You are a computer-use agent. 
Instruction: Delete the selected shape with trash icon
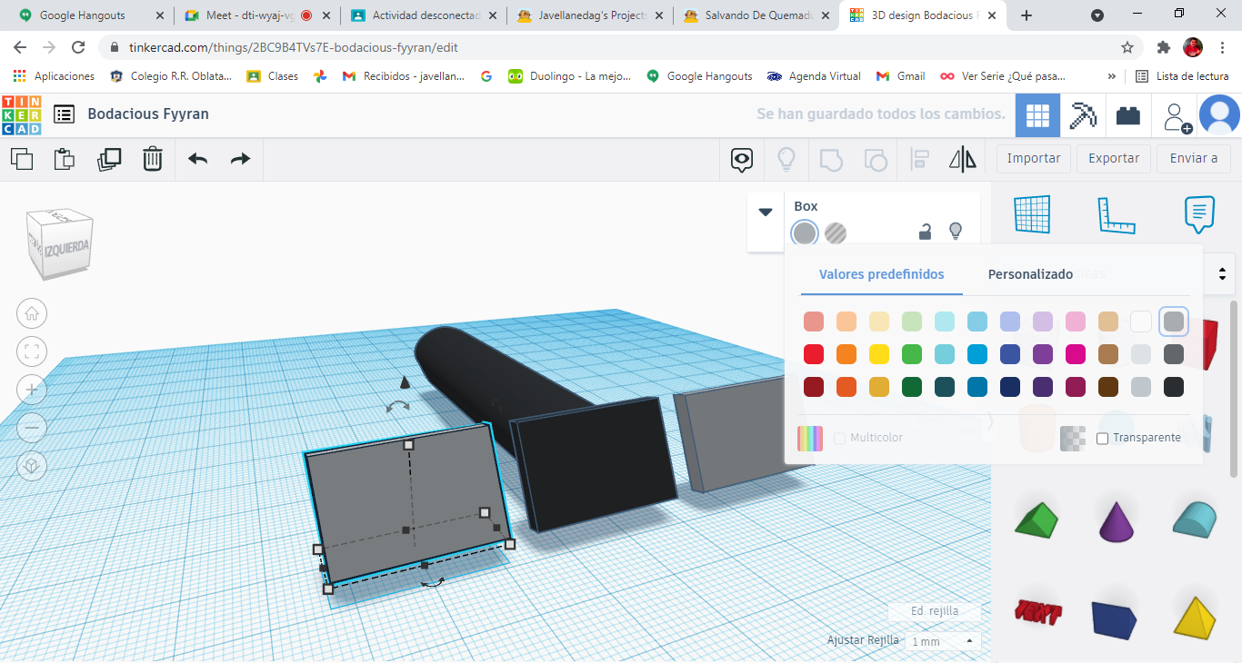pos(152,160)
